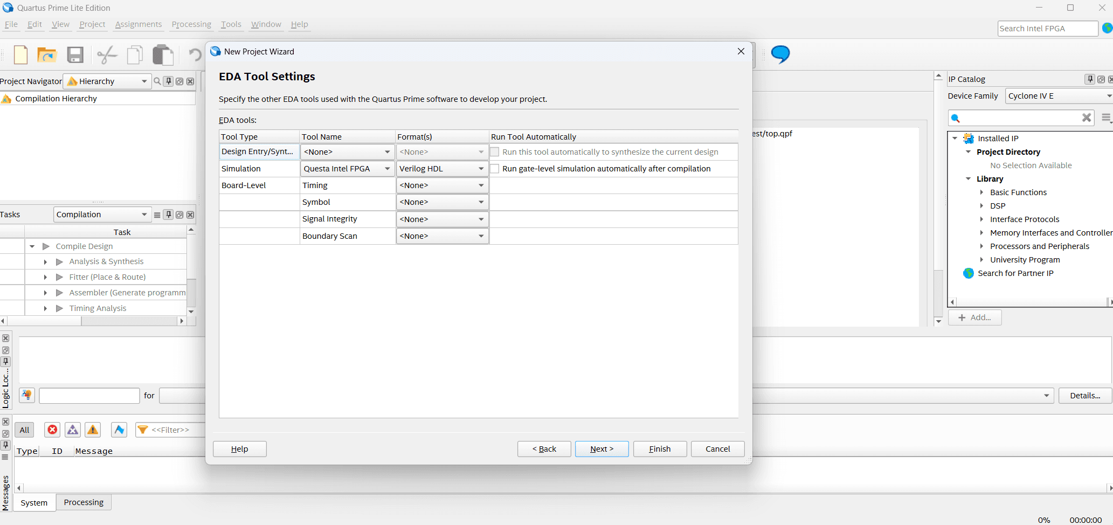Click the blue speech bubble feedback icon

(780, 54)
